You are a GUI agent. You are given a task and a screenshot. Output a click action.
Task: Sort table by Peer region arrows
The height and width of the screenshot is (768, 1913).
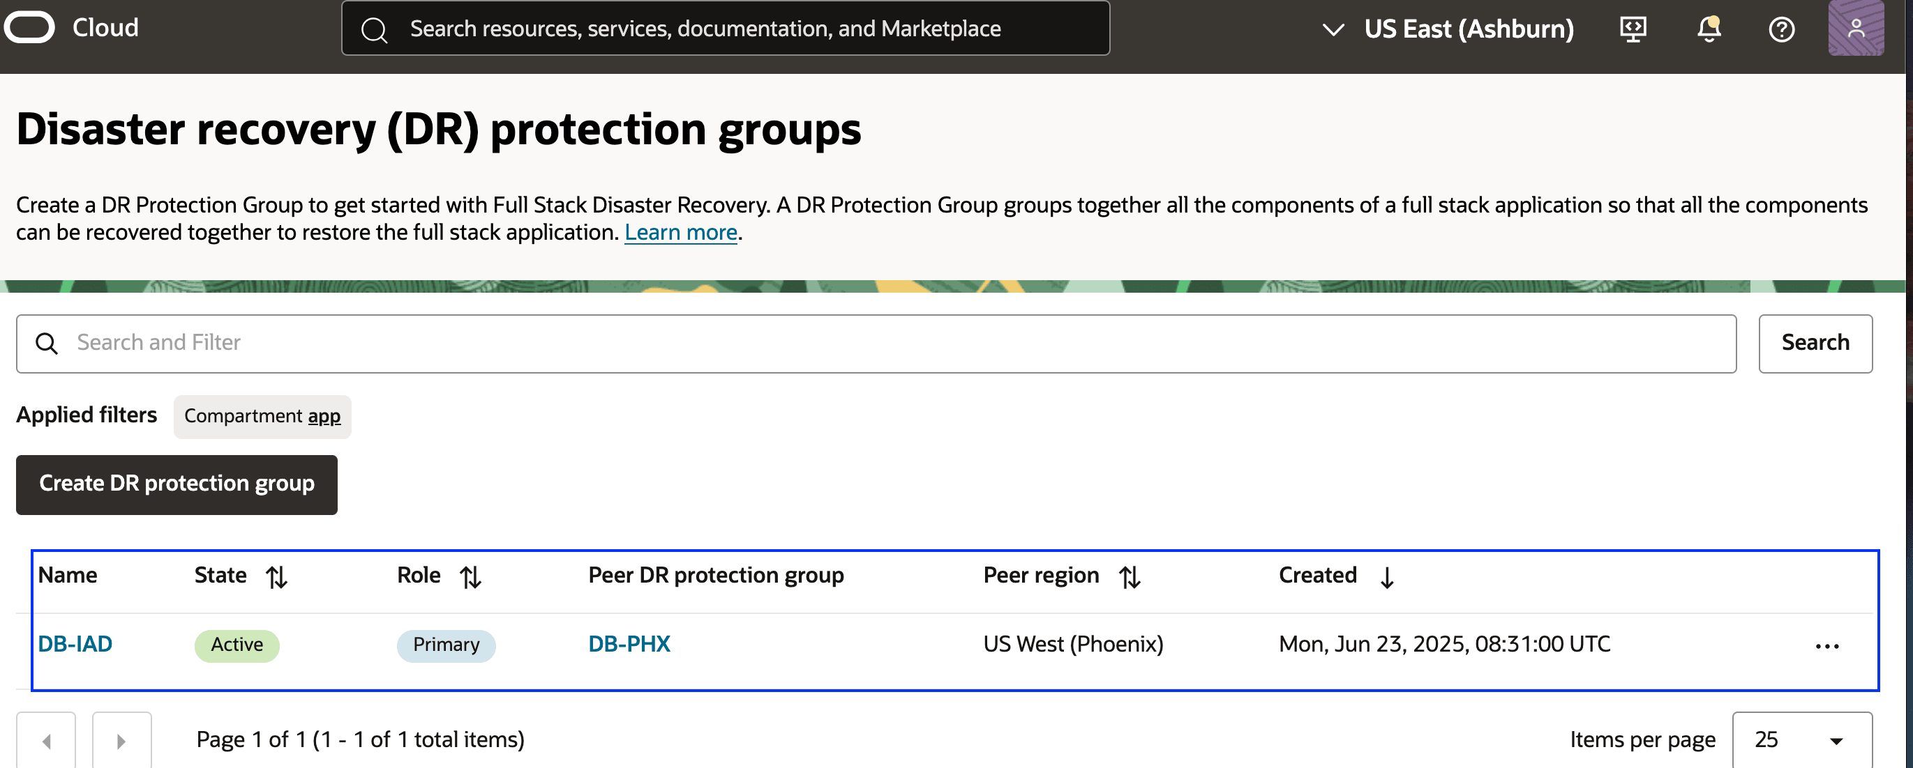coord(1130,576)
